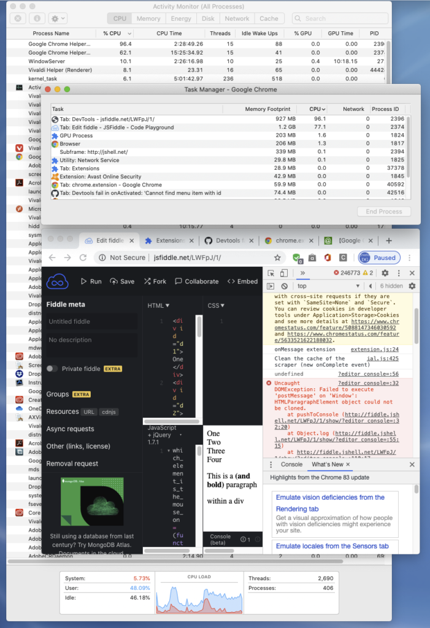Clear the console with the block icon
This screenshot has width=430, height=628.
(285, 286)
